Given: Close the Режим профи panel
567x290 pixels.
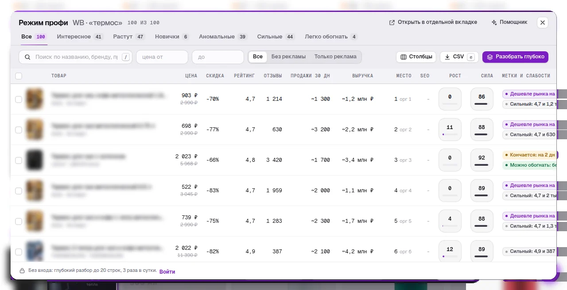Looking at the screenshot, I should point(542,23).
